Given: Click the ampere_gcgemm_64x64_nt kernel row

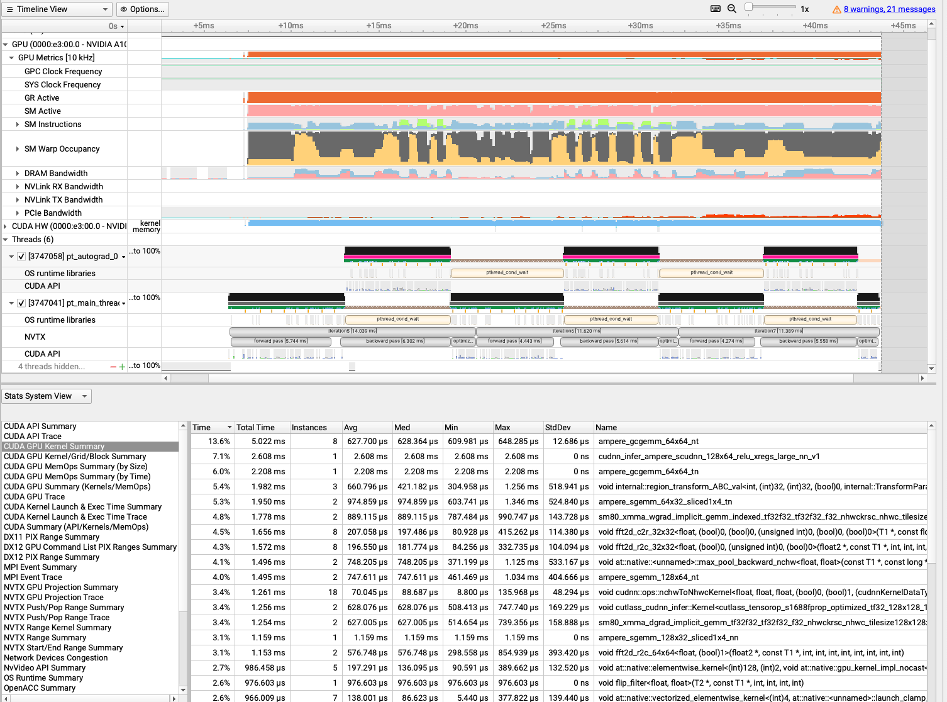Looking at the screenshot, I should coord(558,442).
